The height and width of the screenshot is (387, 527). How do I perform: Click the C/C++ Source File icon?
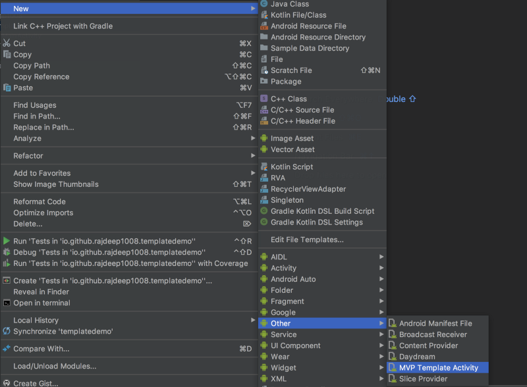tap(264, 110)
